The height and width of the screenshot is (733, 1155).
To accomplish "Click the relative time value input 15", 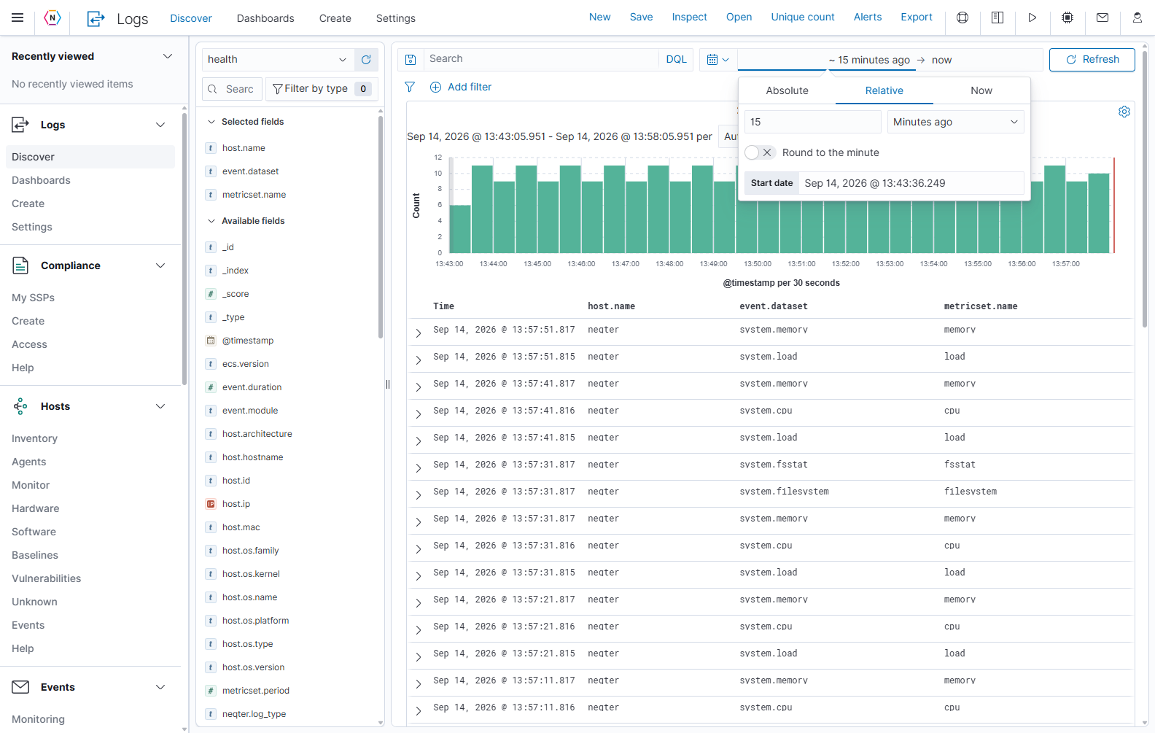I will 813,122.
